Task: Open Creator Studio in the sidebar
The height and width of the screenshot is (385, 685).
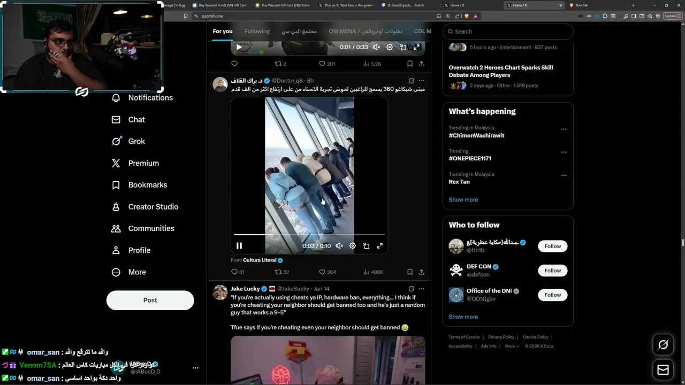Action: (x=144, y=207)
